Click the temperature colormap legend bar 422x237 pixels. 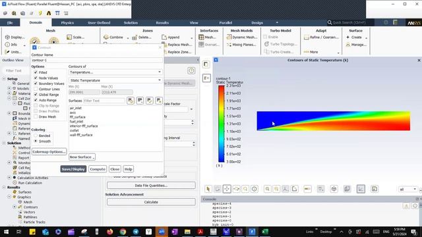point(222,124)
